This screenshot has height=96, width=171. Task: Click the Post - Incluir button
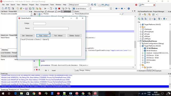pos(43,35)
